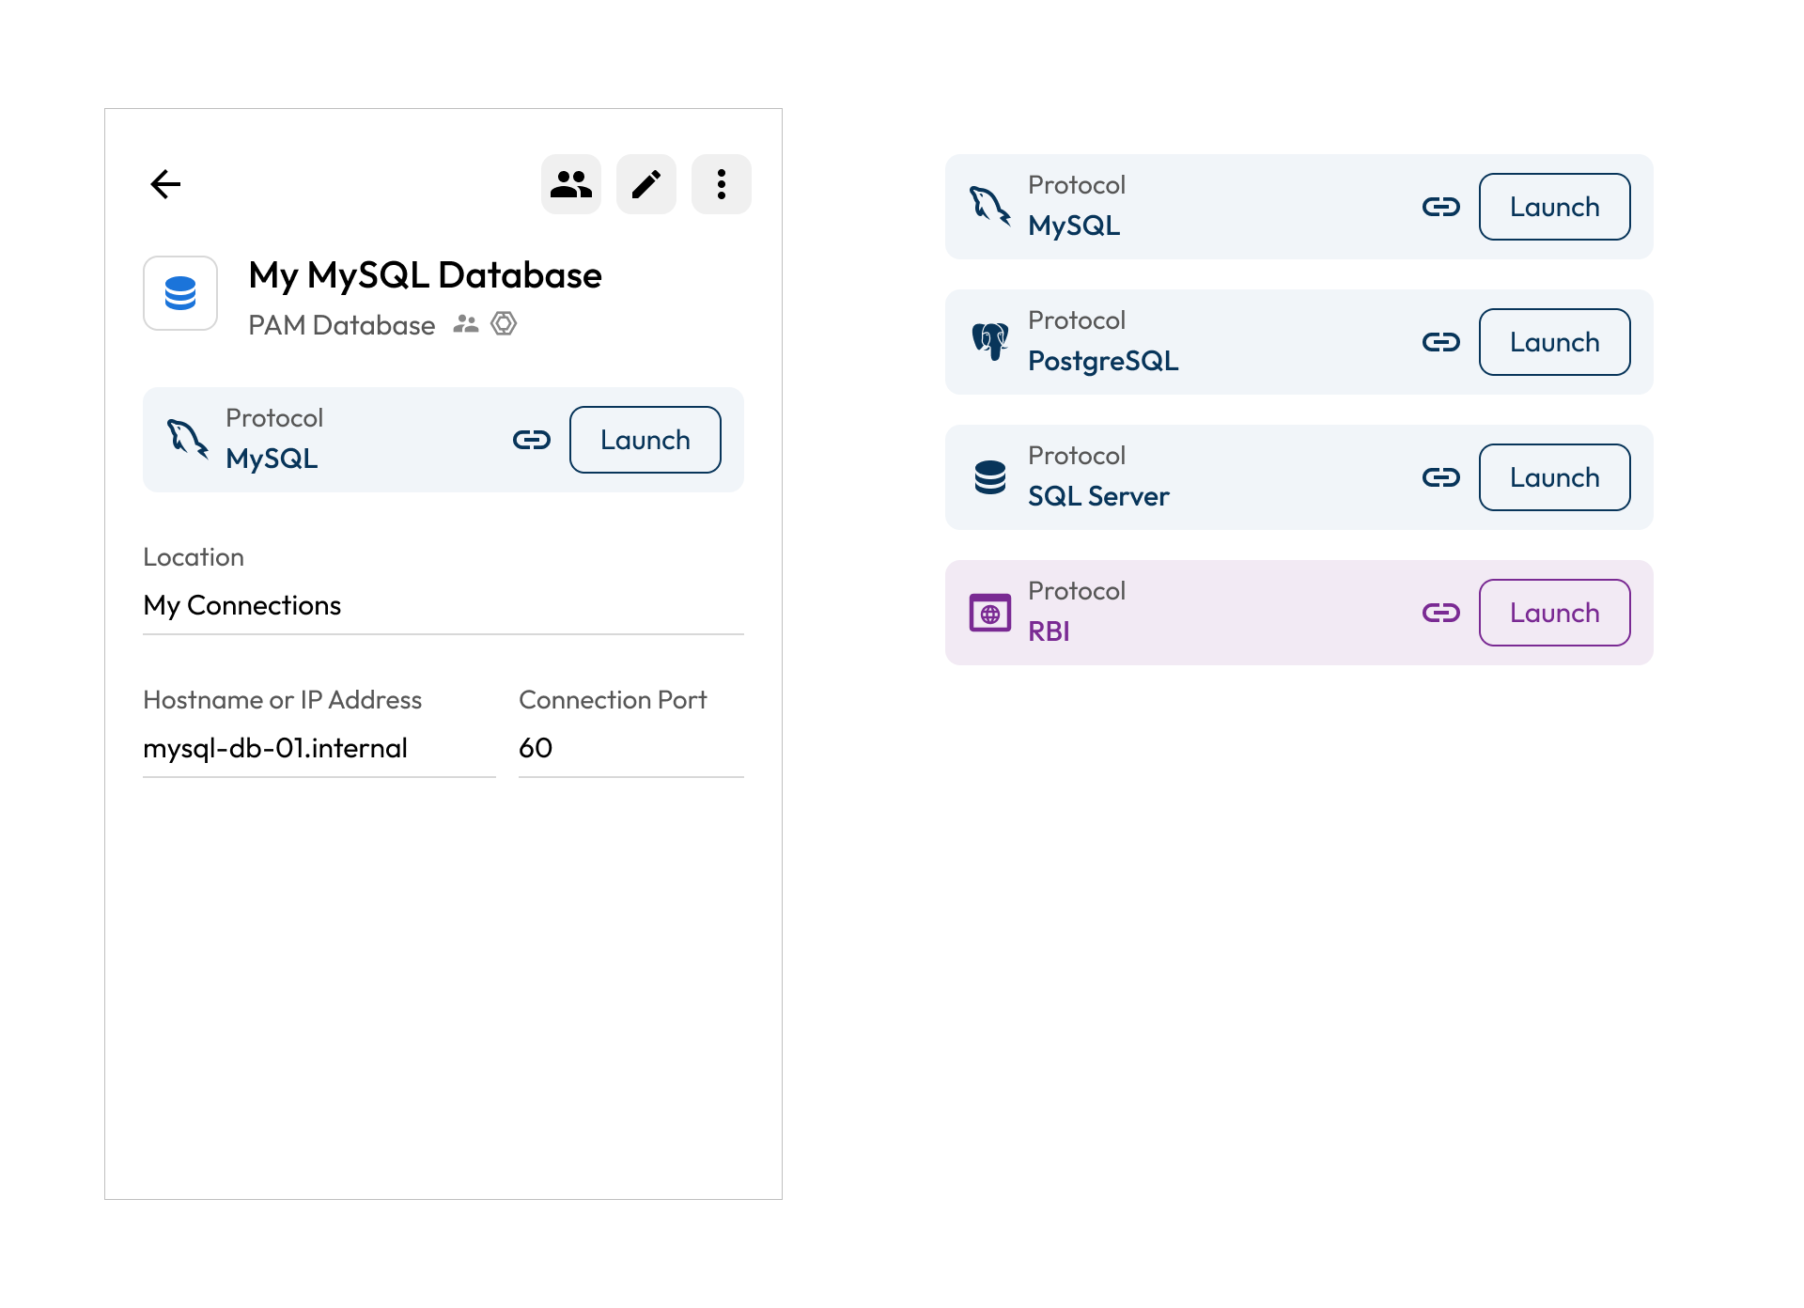Copy link icon in left panel MySQL row
1804x1308 pixels.
pos(532,440)
